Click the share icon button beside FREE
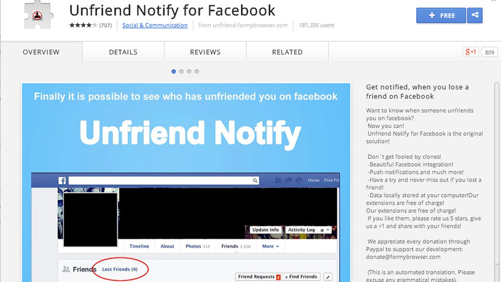The height and width of the screenshot is (282, 501). coord(474,15)
